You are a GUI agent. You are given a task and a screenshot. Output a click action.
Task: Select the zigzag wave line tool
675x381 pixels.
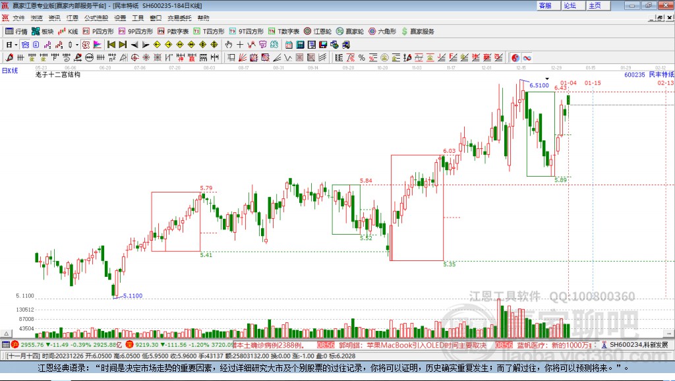click(288, 57)
